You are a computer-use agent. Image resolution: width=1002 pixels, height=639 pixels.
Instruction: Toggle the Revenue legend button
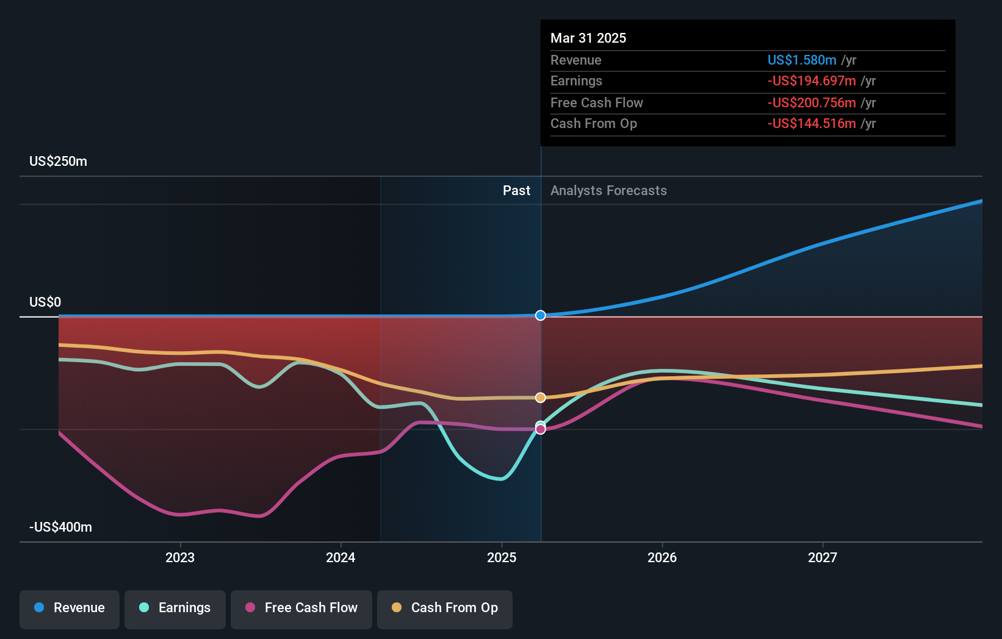tap(70, 609)
